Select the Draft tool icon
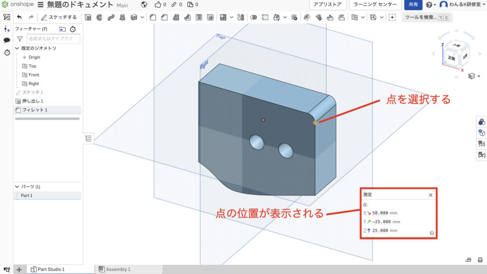487x274 pixels. pos(176,18)
